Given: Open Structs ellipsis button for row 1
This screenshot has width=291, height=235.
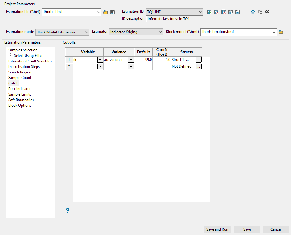Looking at the screenshot, I should pyautogui.click(x=199, y=60).
